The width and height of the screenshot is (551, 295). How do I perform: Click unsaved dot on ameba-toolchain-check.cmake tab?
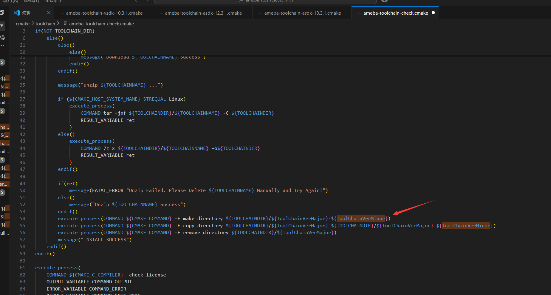pyautogui.click(x=433, y=13)
